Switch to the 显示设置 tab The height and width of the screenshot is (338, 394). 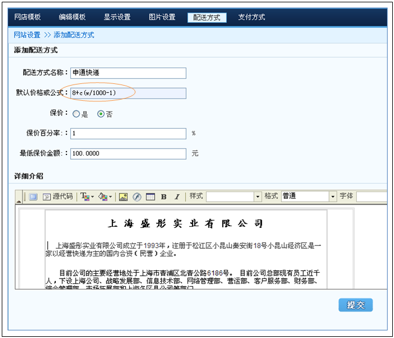[117, 17]
